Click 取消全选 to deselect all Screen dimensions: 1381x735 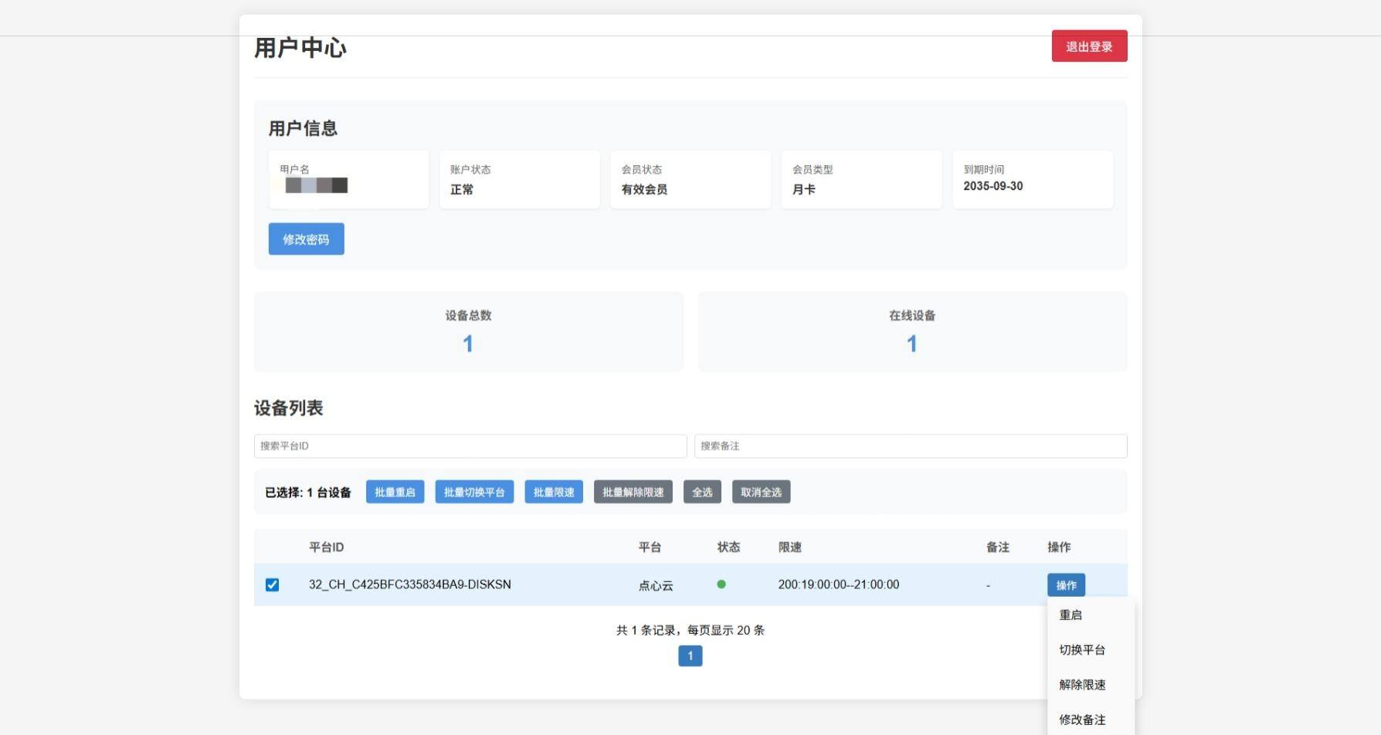(761, 493)
